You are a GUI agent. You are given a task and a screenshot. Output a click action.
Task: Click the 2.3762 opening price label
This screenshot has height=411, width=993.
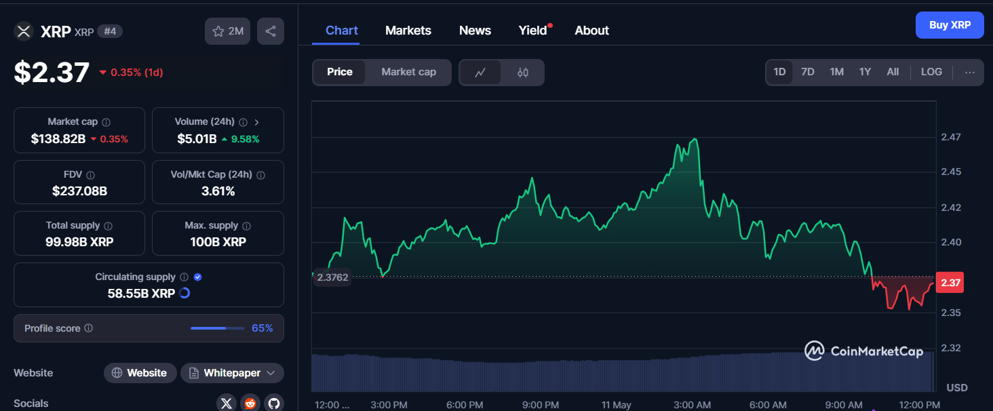coord(332,277)
